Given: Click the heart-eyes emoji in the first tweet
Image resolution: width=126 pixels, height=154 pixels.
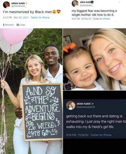Looking at the screenshot, I should coord(59,12).
